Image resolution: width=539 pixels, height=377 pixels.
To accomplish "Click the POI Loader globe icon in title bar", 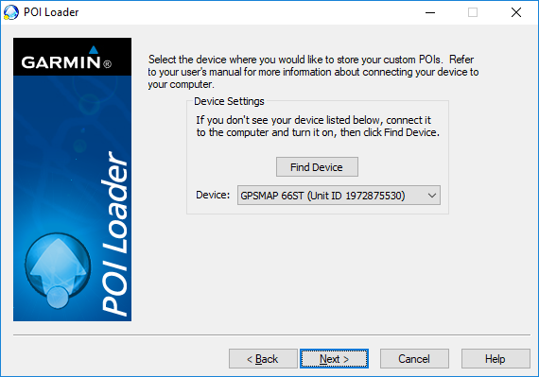I will pos(10,12).
